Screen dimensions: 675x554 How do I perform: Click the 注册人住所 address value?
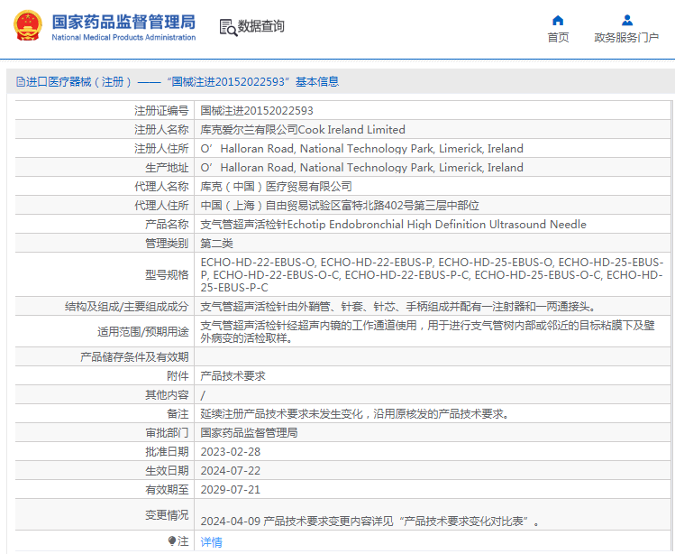361,149
